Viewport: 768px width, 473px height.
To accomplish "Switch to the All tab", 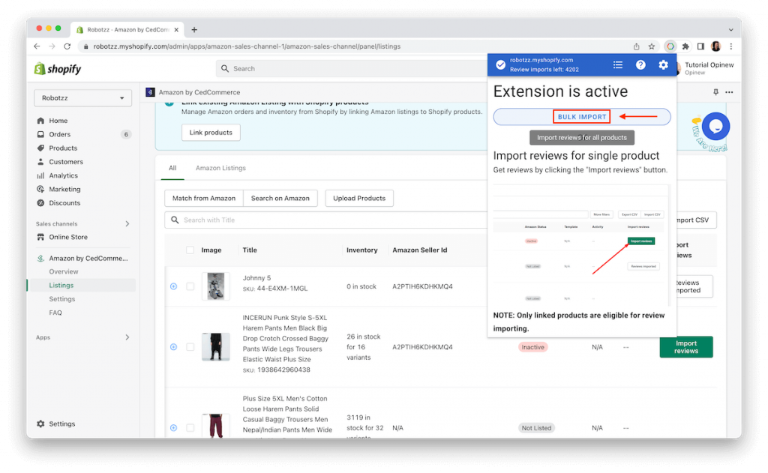I will pyautogui.click(x=172, y=168).
